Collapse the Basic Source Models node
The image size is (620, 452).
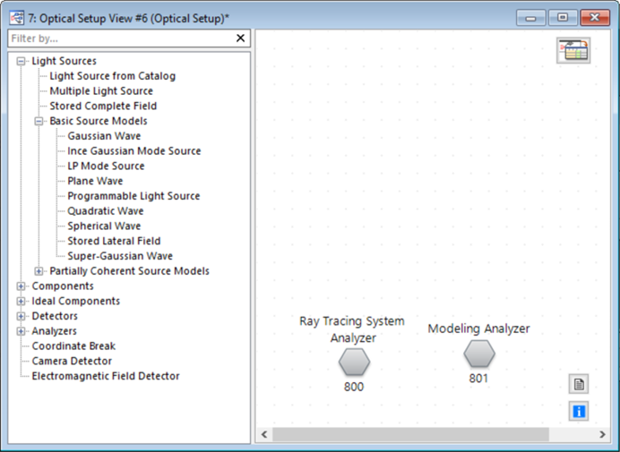(39, 122)
